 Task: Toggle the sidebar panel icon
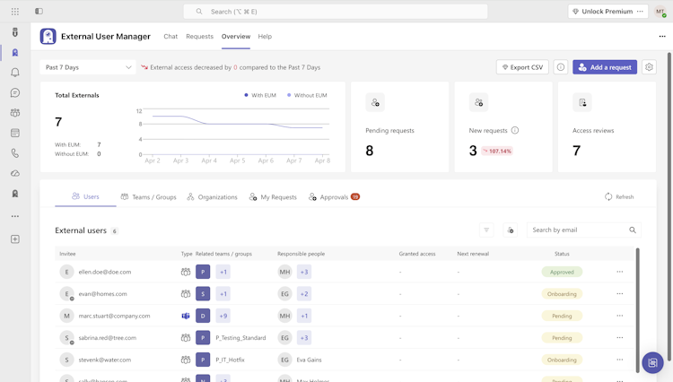[x=39, y=11]
